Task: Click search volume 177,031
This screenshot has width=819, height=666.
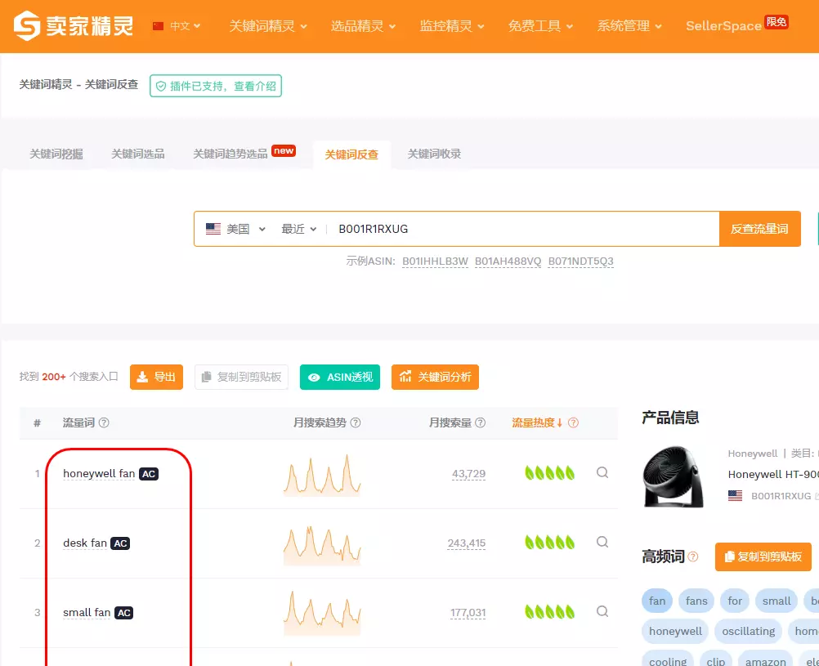Action: point(468,613)
